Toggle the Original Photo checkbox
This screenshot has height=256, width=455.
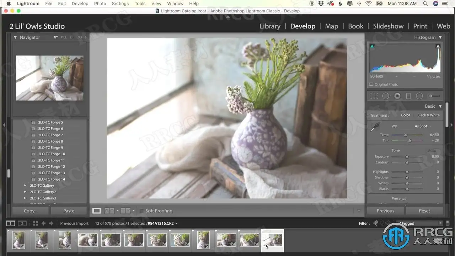pyautogui.click(x=371, y=85)
